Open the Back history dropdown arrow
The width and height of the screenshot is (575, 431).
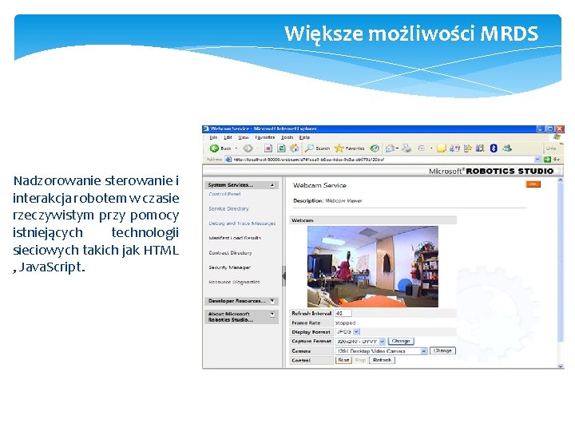(236, 148)
